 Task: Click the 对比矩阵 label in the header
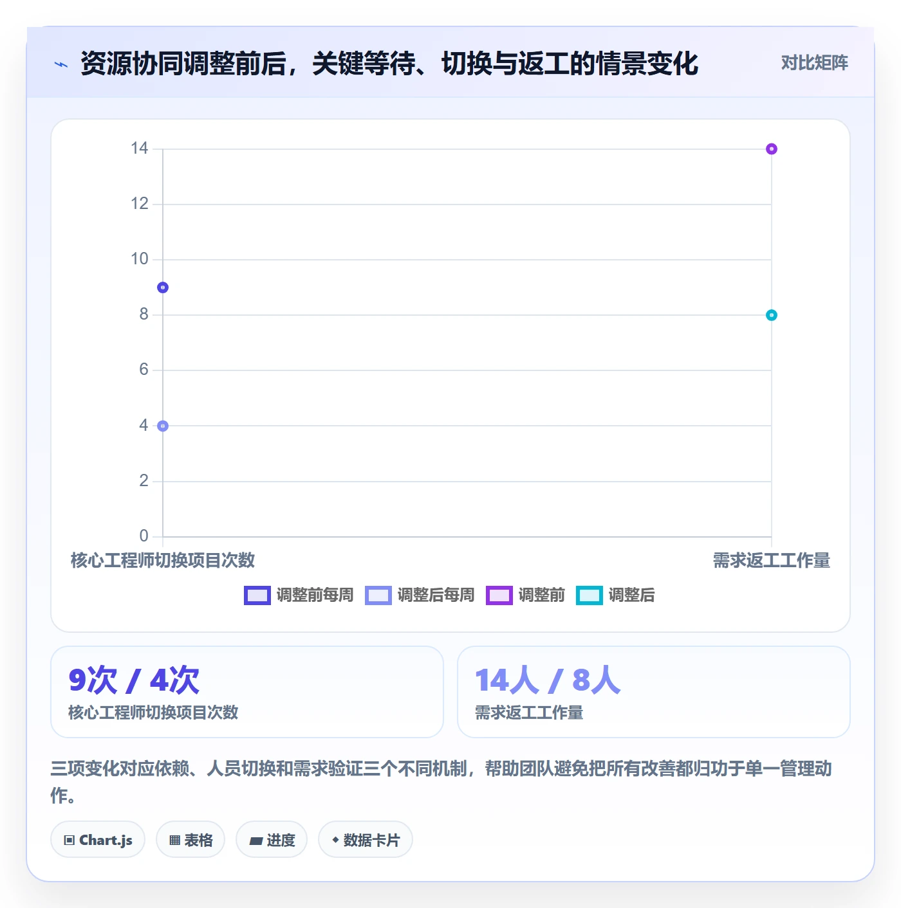814,63
